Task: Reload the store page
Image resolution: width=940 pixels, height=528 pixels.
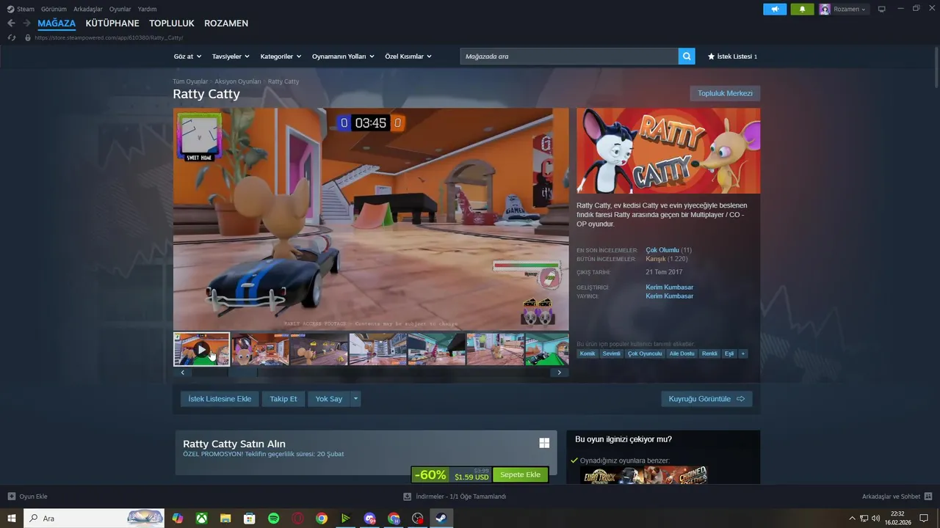Action: [12, 37]
